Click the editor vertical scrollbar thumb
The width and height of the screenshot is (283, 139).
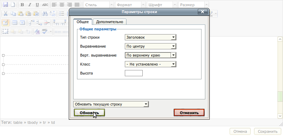pos(280,97)
